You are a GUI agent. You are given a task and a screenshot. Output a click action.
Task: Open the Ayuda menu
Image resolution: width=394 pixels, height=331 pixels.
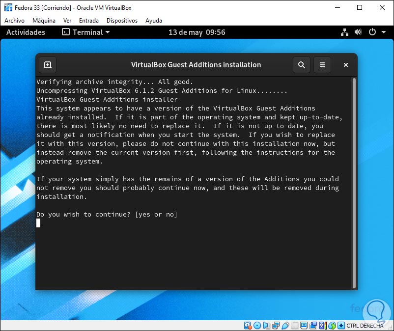[x=154, y=21]
